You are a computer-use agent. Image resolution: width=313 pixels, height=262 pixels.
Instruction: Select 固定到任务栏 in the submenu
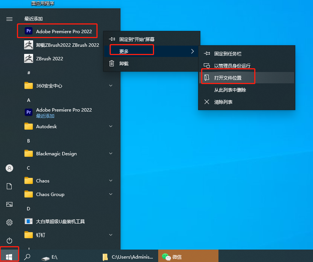coord(247,54)
